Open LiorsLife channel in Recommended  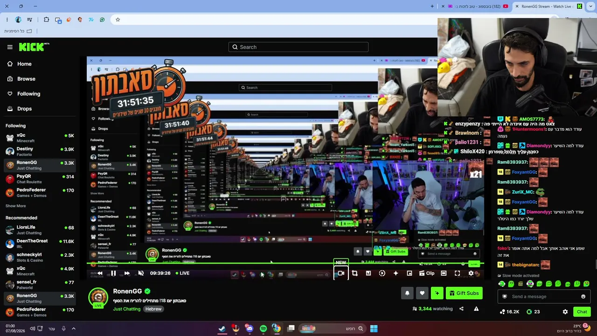coord(40,230)
